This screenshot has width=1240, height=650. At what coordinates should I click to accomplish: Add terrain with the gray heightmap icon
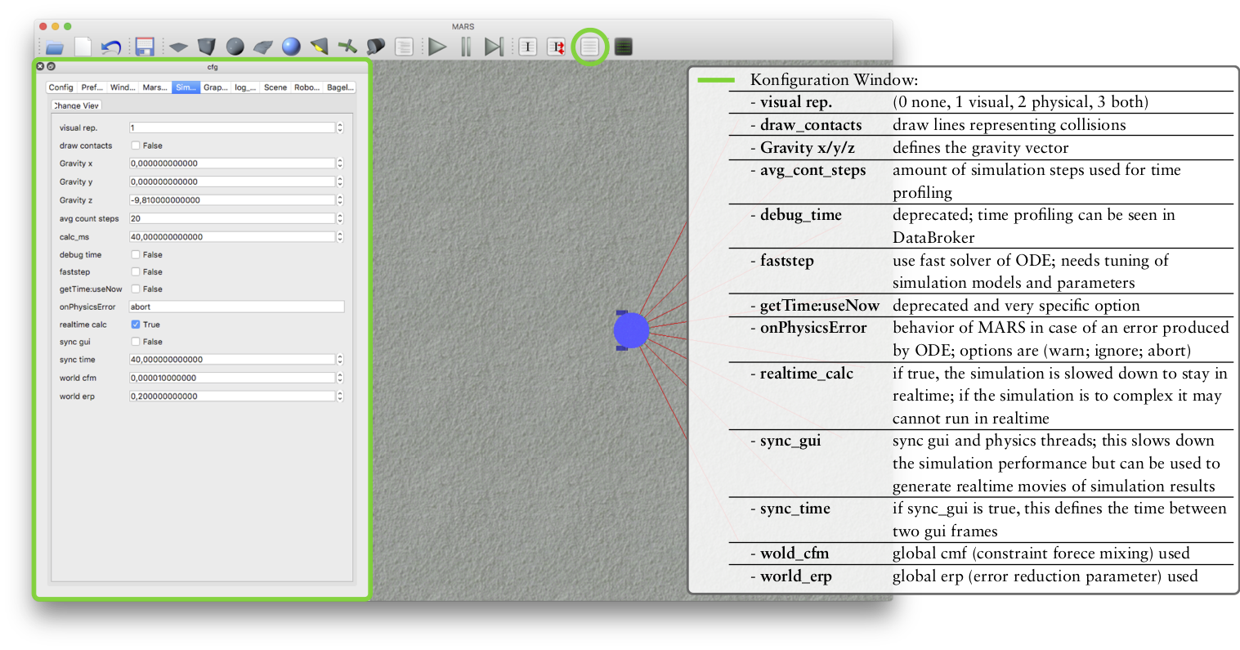[x=263, y=47]
